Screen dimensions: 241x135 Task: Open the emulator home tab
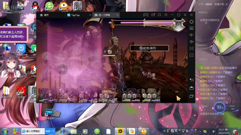(45, 15)
